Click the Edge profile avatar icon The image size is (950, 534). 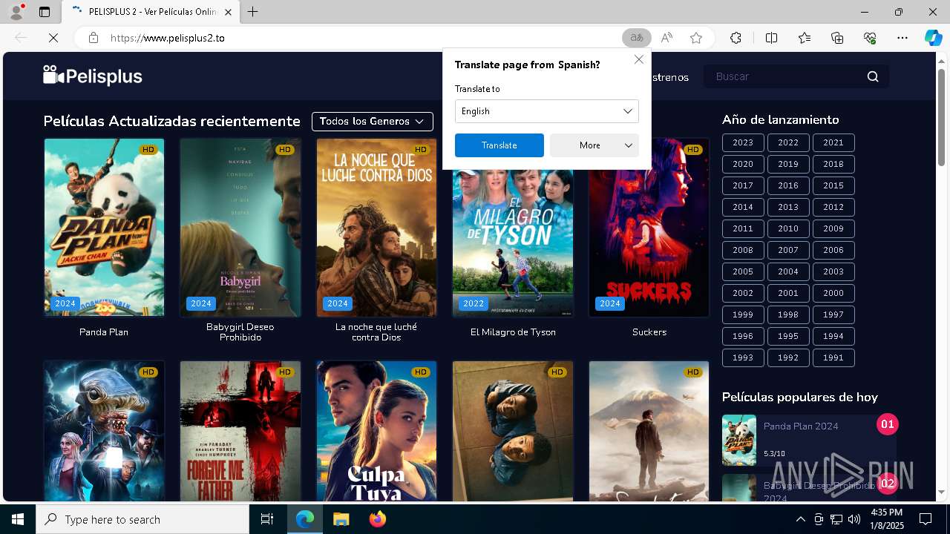point(16,12)
